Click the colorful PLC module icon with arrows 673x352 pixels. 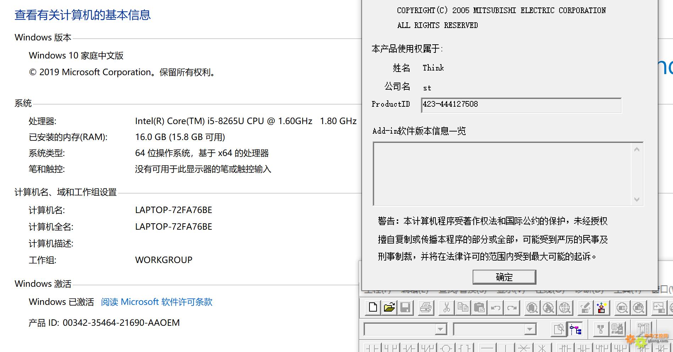601,307
